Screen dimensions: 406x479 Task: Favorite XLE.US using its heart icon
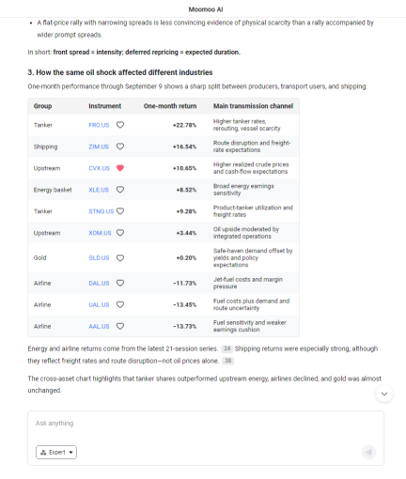(x=120, y=190)
